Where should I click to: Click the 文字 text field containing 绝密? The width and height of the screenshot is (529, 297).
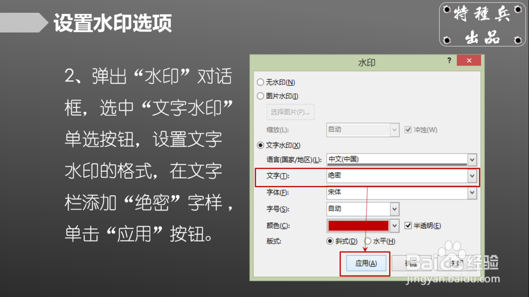[x=397, y=175]
